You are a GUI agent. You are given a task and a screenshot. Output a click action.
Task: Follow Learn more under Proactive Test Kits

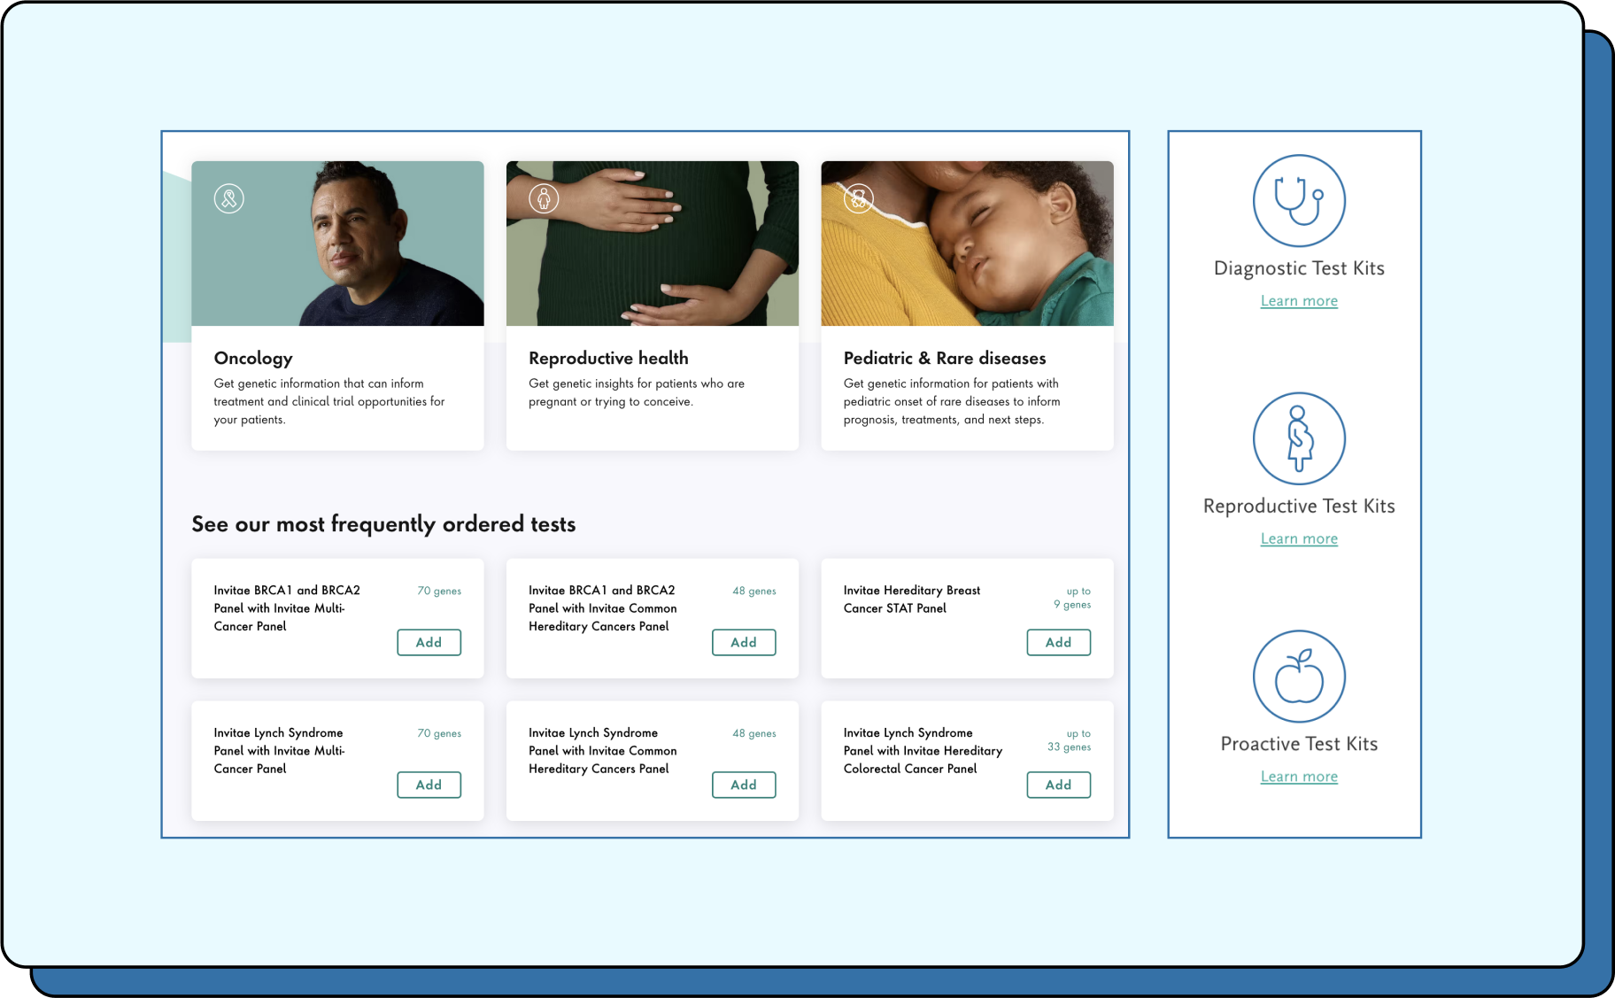1299,777
